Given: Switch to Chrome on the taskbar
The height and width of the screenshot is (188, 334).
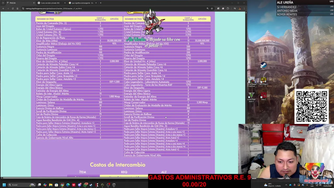Looking at the screenshot, I should (x=62, y=185).
